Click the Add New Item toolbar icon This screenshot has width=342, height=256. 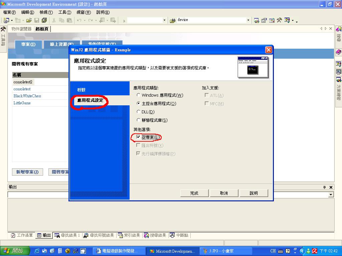pos(18,20)
